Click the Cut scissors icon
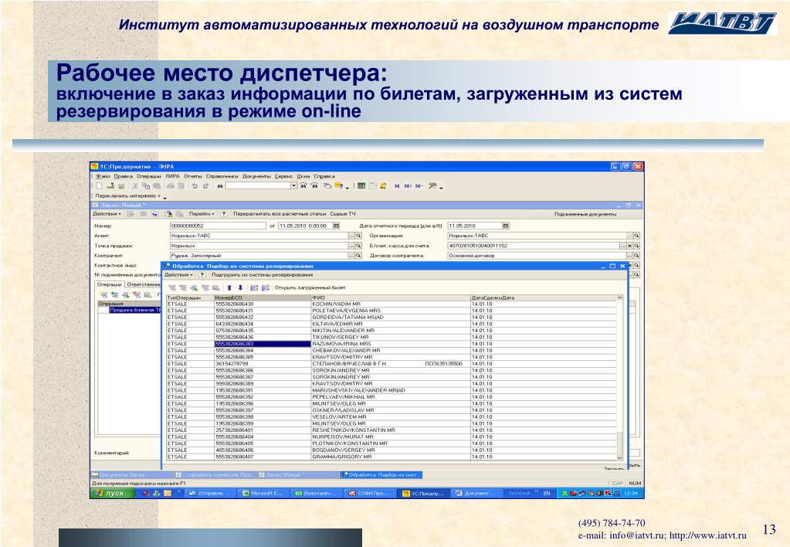The height and width of the screenshot is (547, 790). point(134,186)
